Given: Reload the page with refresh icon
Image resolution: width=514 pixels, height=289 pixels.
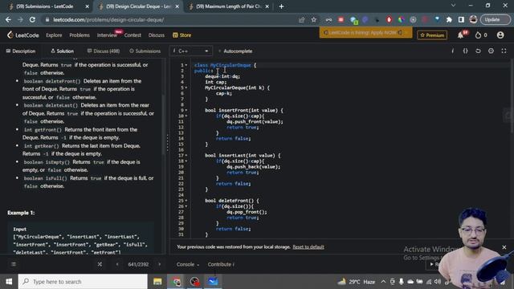Looking at the screenshot, I should tap(32, 19).
